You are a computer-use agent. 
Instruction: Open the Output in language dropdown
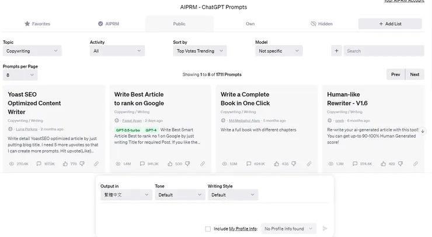pyautogui.click(x=126, y=195)
